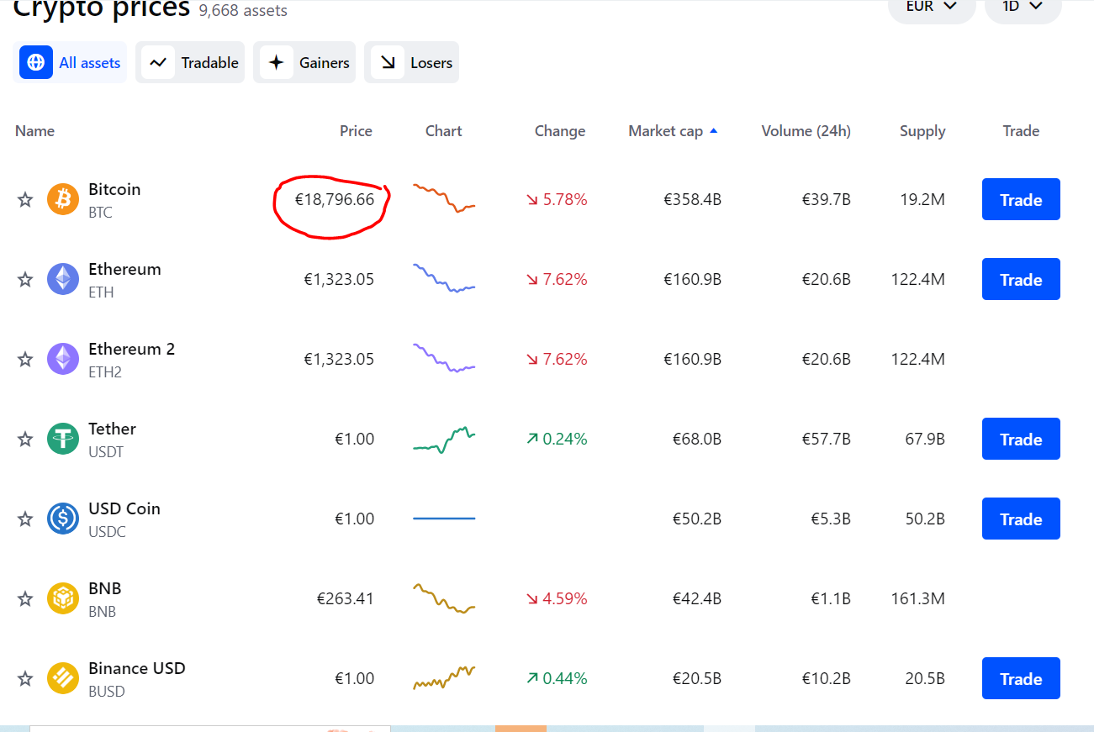Mark BNB as favorite with star
Screen dimensions: 1094x732
click(x=25, y=598)
